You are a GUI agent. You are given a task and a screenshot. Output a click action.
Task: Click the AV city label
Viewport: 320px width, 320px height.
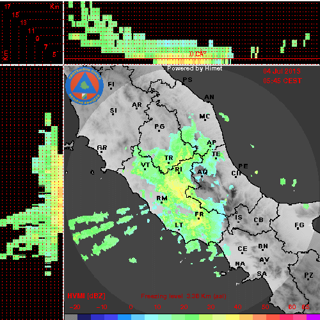264,260
